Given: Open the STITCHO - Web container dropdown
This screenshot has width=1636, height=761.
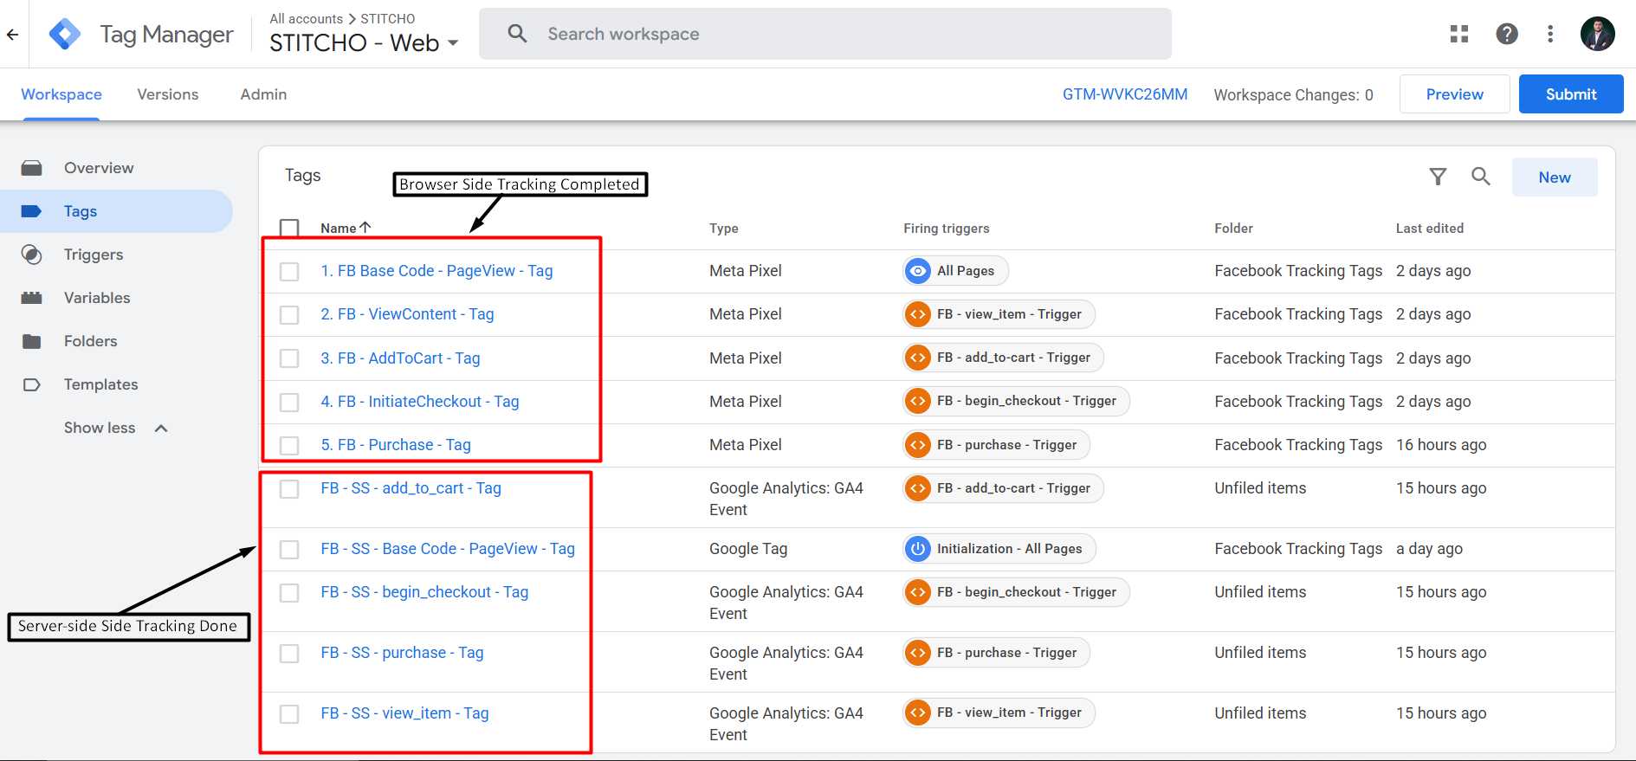Looking at the screenshot, I should (x=364, y=42).
